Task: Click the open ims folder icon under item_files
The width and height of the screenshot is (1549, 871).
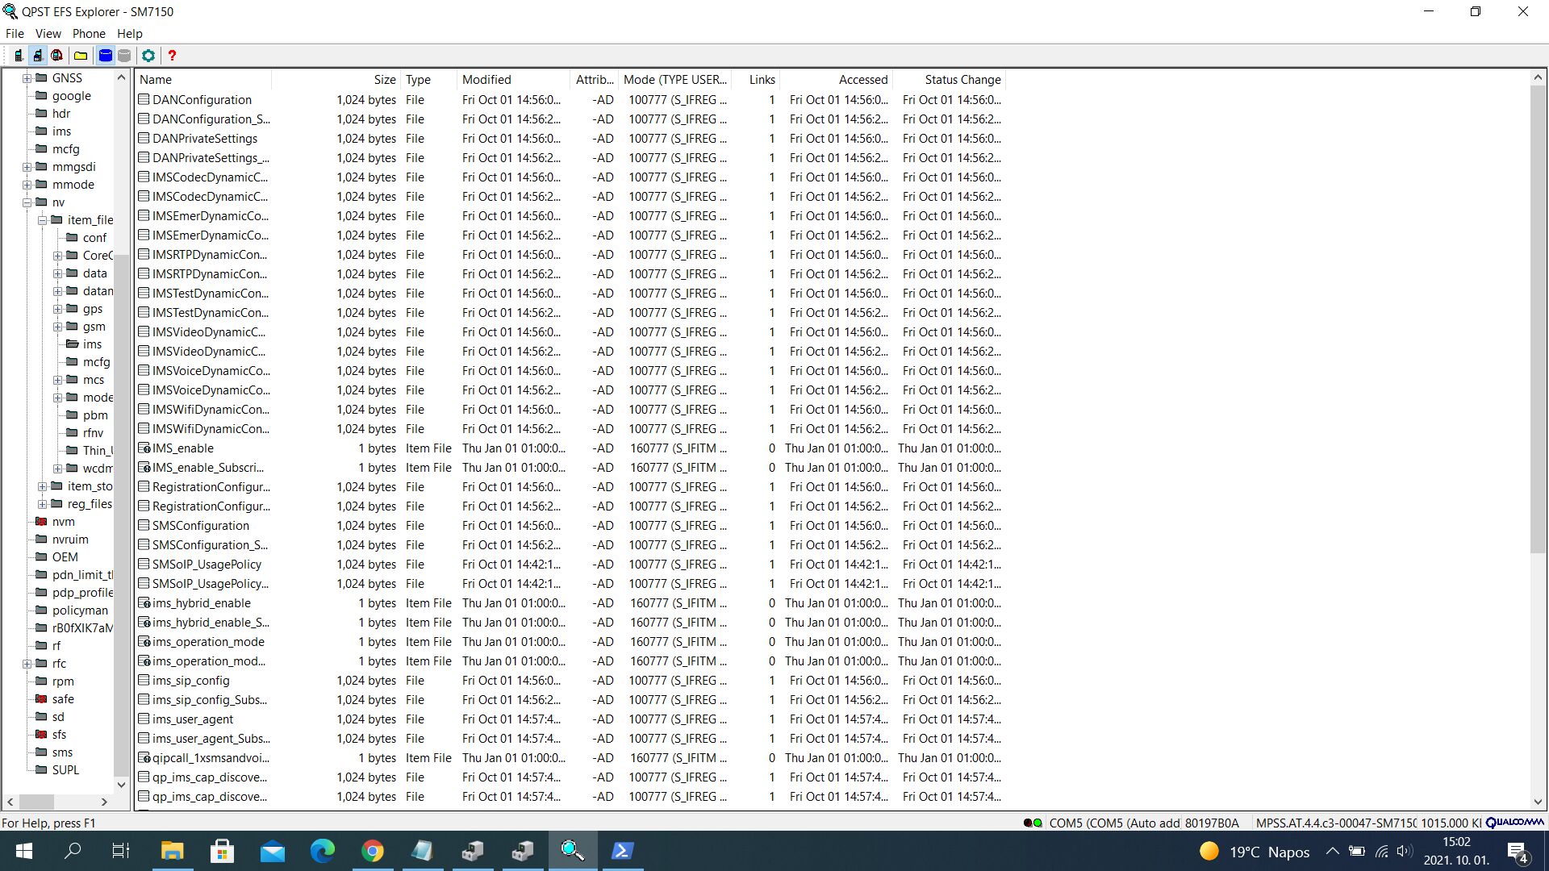Action: (x=72, y=344)
